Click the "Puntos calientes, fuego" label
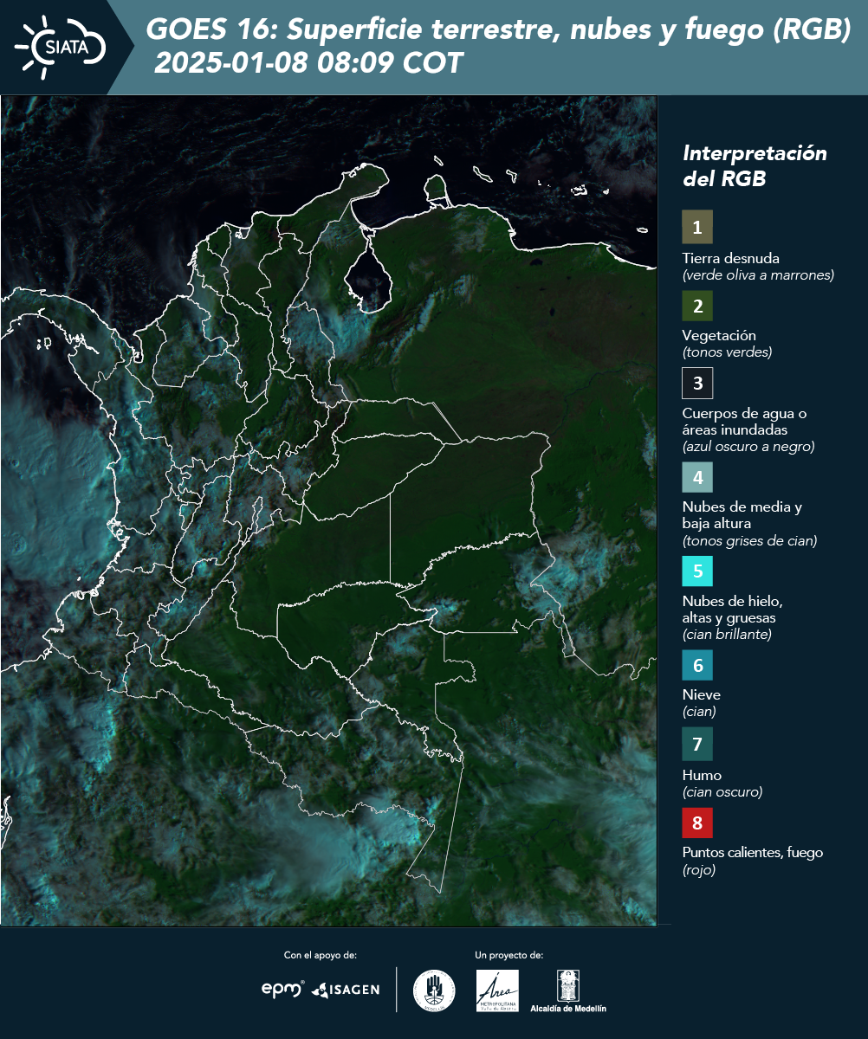This screenshot has width=868, height=1039. click(753, 853)
